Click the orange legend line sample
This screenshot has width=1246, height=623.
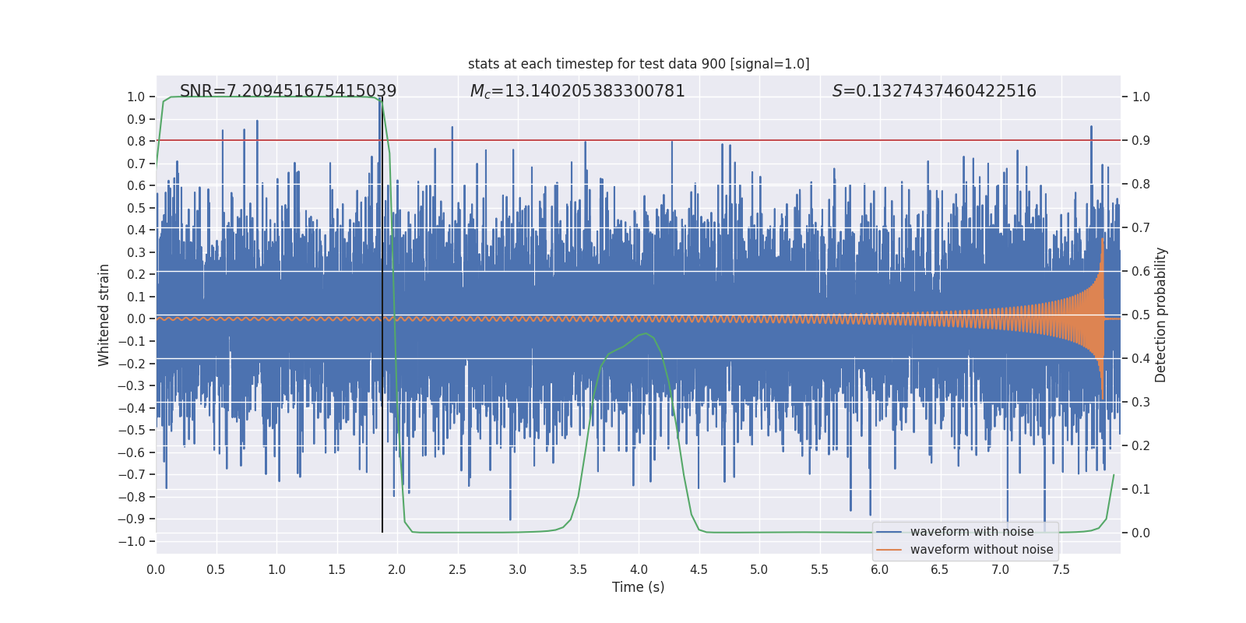(x=889, y=550)
